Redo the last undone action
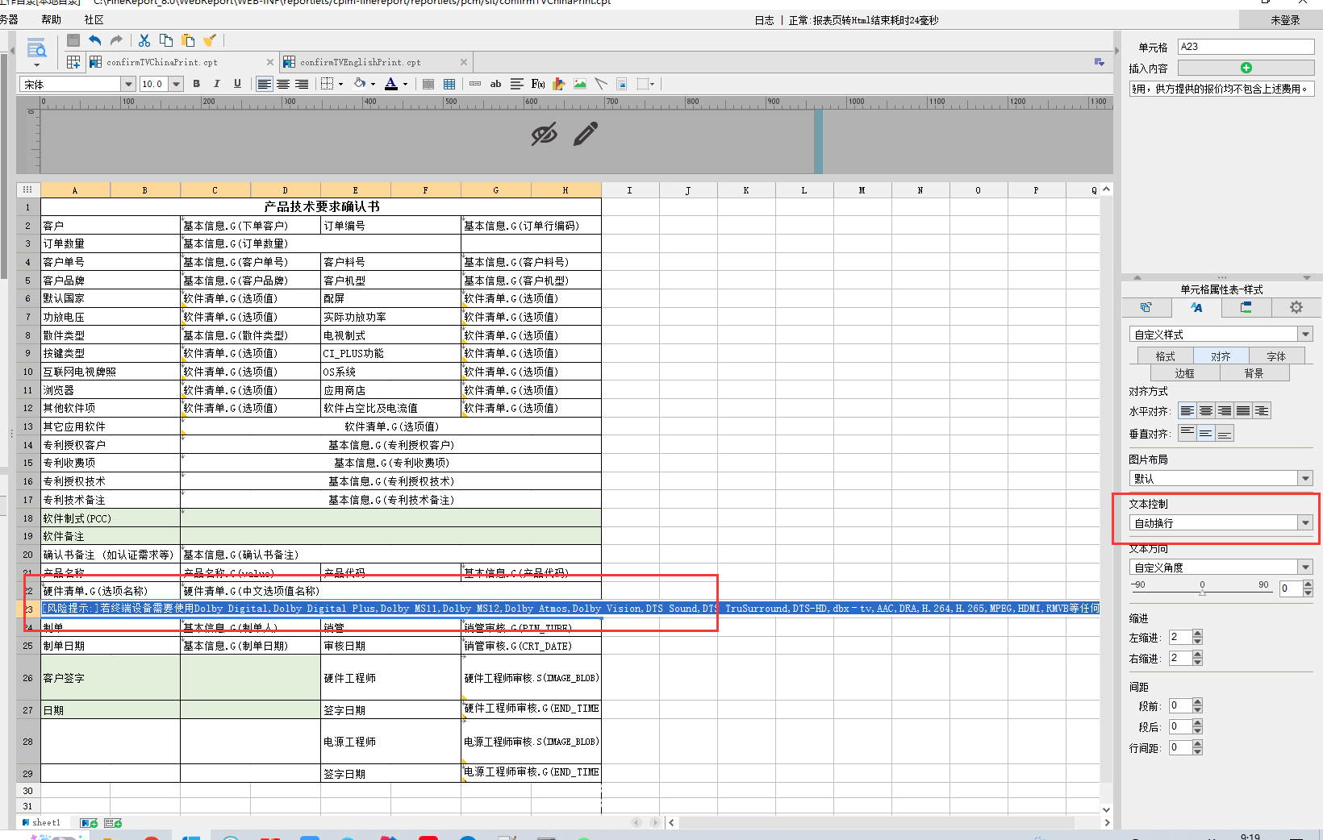The height and width of the screenshot is (840, 1323). [116, 40]
